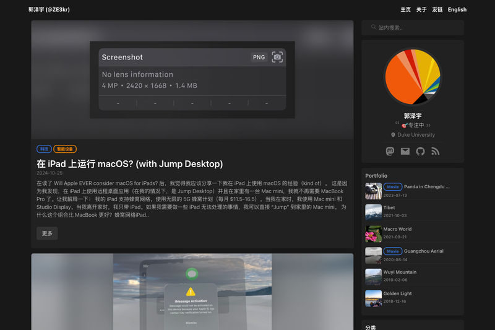Image resolution: width=495 pixels, height=330 pixels.
Task: Open the Guangzhou Aerial thumbnail
Action: pos(374,255)
